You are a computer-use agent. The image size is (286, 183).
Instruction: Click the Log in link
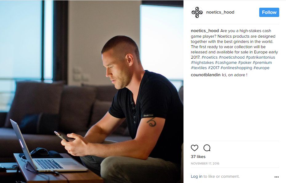pyautogui.click(x=196, y=177)
